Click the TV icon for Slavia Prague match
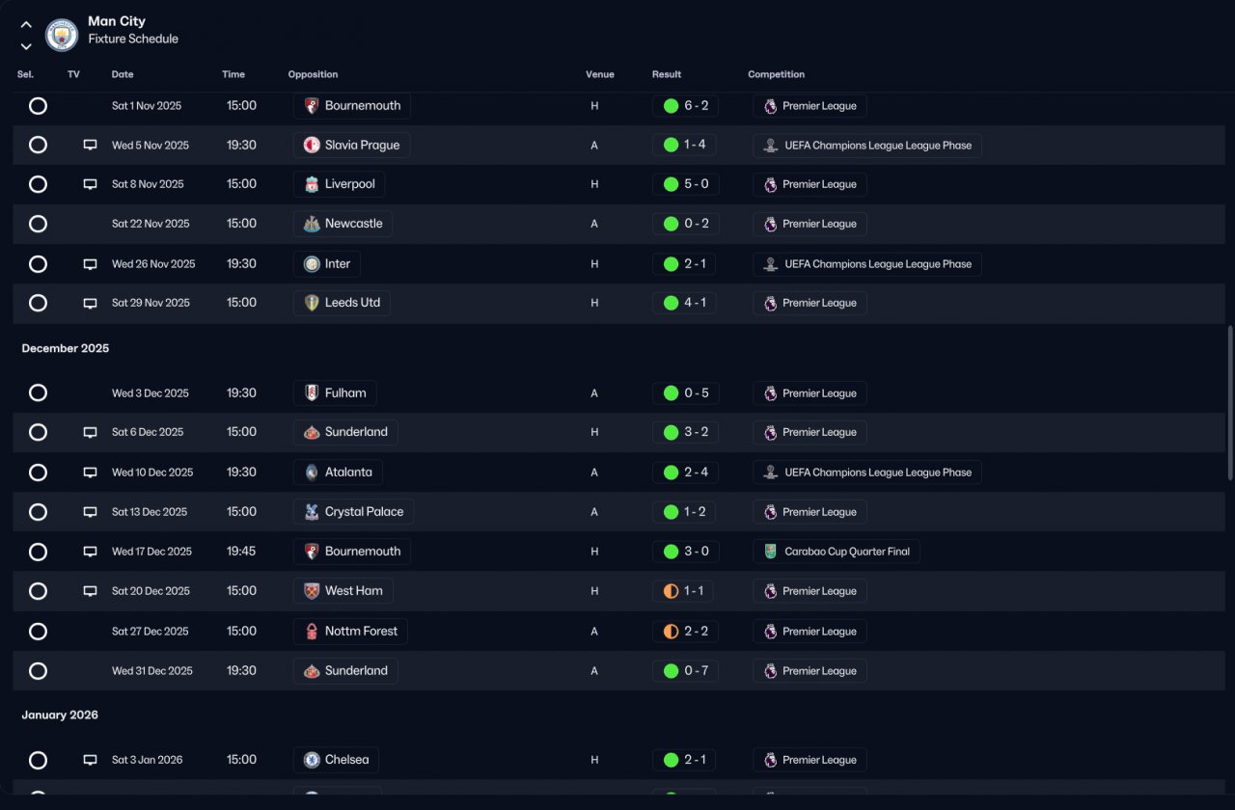Screen dimensions: 1235x810 [90, 145]
